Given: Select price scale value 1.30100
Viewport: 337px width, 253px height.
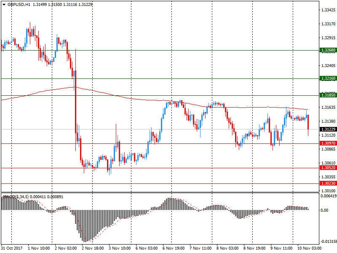Looking at the screenshot, I should (328, 191).
